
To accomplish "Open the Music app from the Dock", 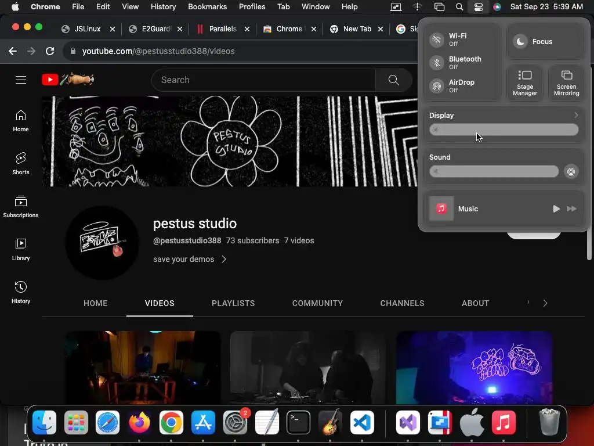I will click(x=504, y=423).
